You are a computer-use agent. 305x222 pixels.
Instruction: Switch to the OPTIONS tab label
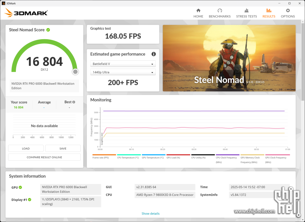click(x=288, y=16)
